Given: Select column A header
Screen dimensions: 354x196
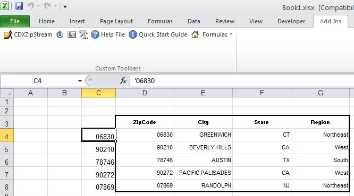Looking at the screenshot, I should click(30, 93).
